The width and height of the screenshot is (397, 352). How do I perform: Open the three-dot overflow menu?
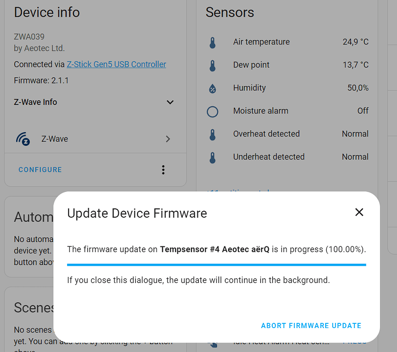pos(163,169)
